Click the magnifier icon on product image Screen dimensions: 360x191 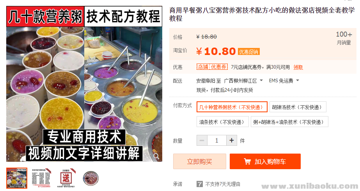pyautogui.click(x=156, y=156)
